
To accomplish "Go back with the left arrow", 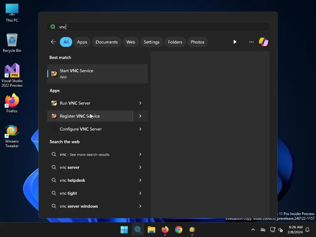I will tap(53, 42).
